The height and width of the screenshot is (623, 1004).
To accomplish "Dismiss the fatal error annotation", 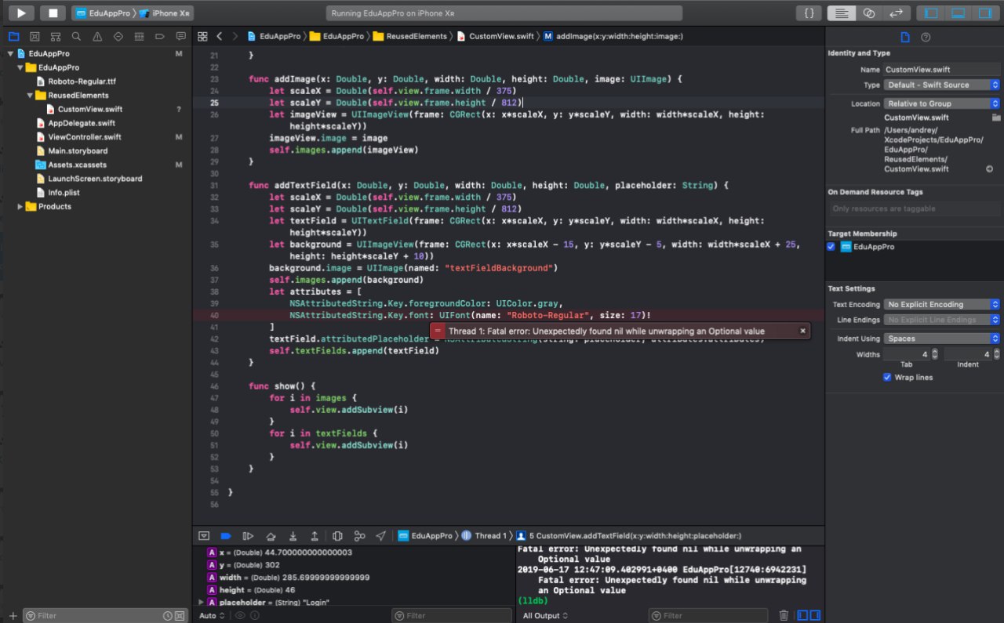I will click(x=802, y=331).
